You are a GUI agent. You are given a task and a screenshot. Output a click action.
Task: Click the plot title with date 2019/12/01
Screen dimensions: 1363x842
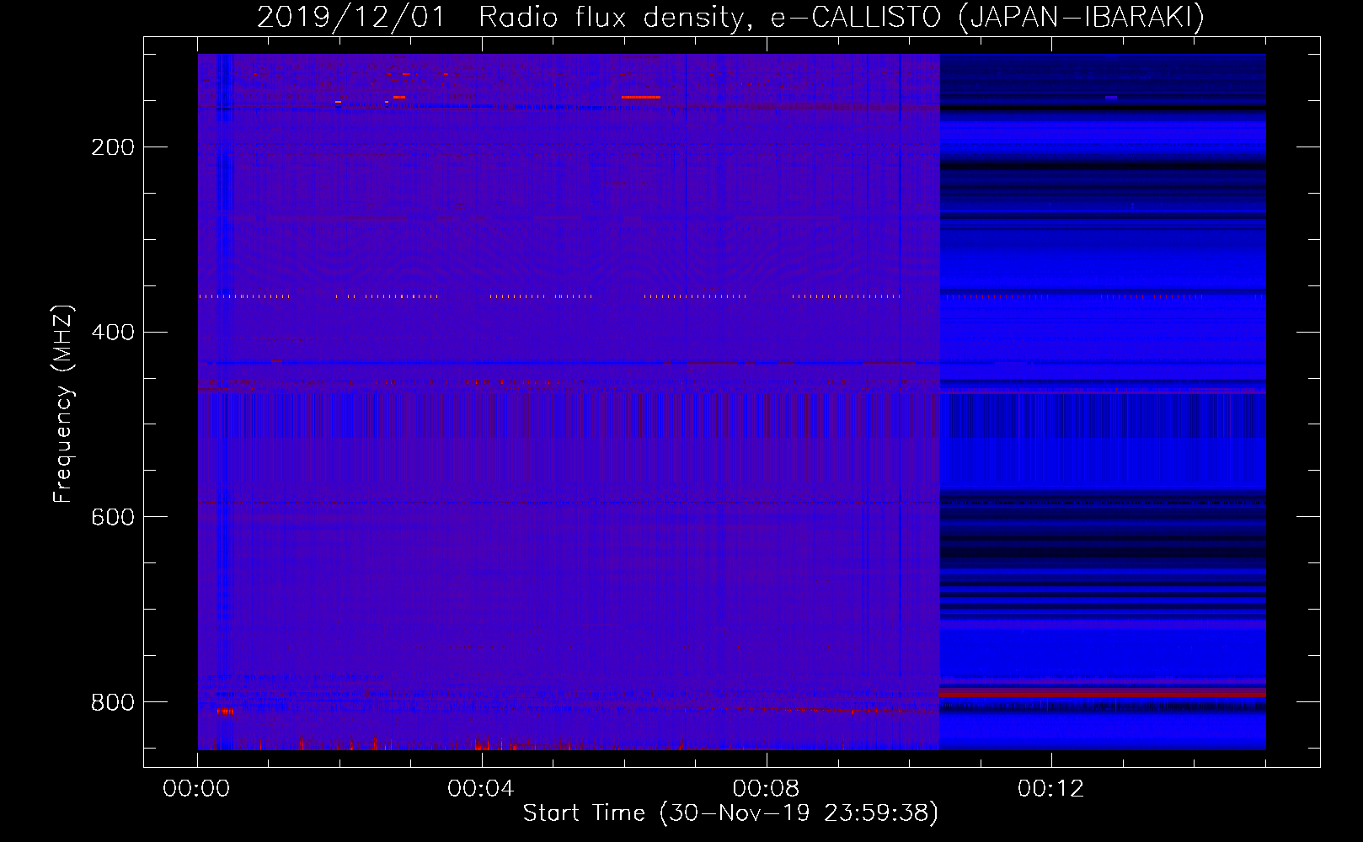coord(730,17)
